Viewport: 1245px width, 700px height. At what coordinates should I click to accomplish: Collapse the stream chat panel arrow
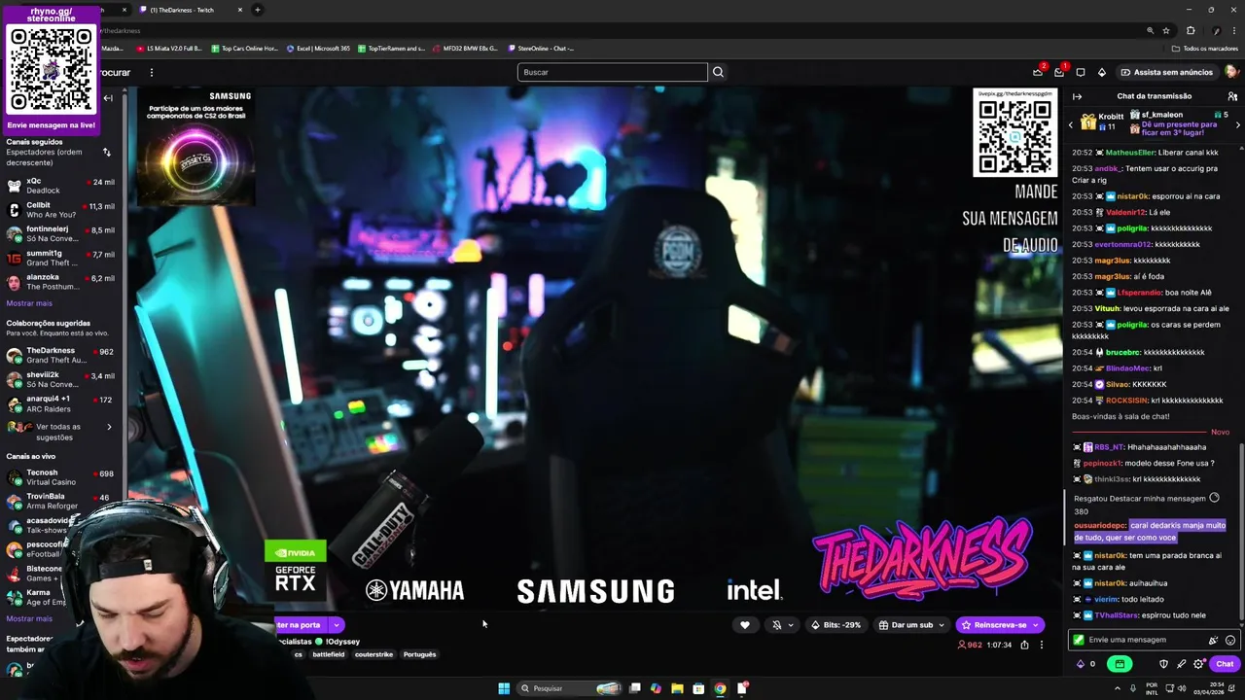1077,96
